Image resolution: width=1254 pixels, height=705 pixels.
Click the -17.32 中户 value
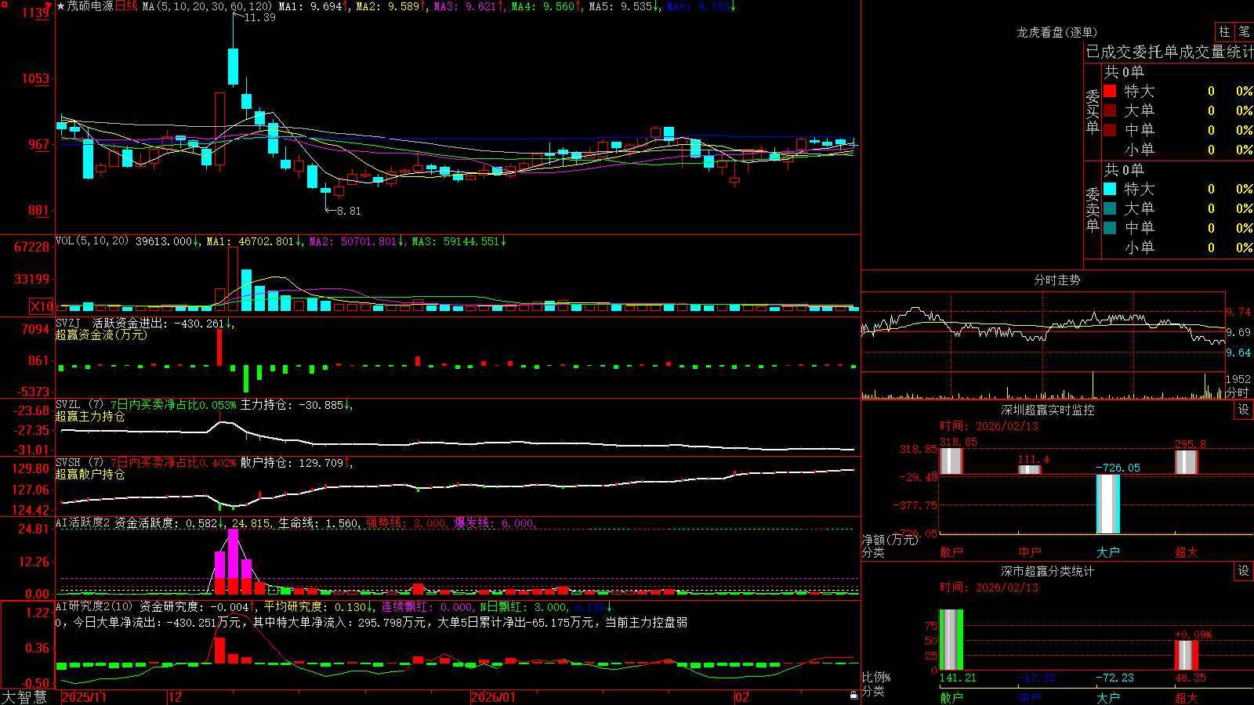(1037, 678)
